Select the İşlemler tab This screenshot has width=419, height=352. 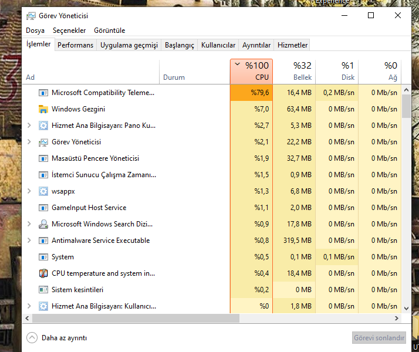click(39, 44)
